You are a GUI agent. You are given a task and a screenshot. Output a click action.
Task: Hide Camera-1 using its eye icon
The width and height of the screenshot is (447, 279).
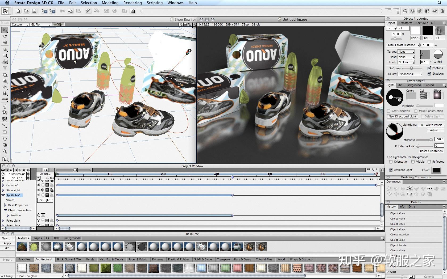pos(38,185)
